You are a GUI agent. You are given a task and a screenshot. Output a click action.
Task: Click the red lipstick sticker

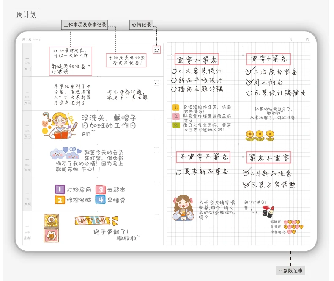point(268,211)
